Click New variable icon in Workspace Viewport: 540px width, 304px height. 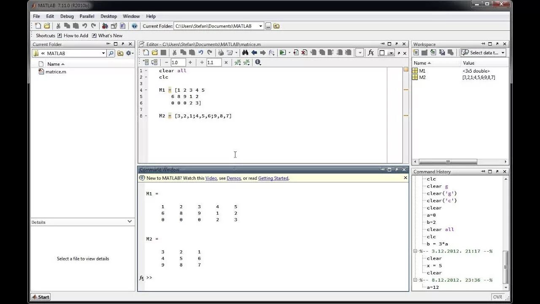coord(416,52)
